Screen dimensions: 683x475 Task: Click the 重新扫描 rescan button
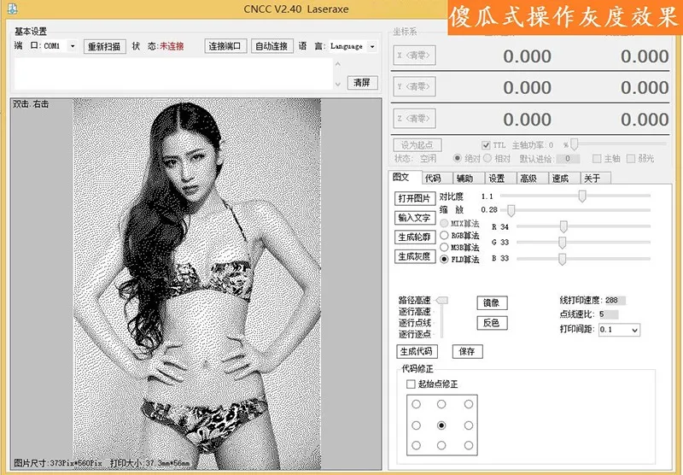click(x=104, y=46)
